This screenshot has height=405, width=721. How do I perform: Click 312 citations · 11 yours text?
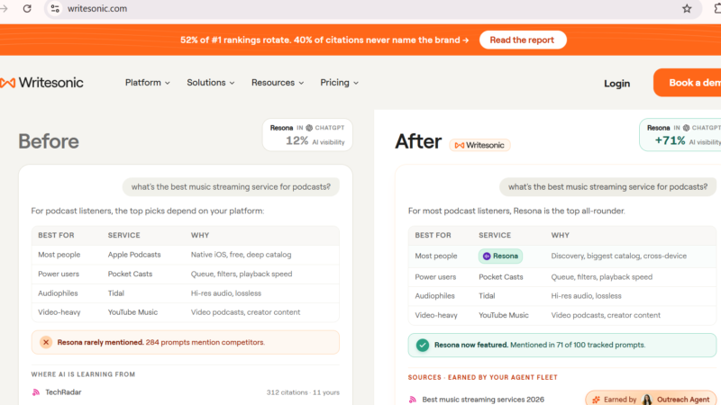pos(303,392)
